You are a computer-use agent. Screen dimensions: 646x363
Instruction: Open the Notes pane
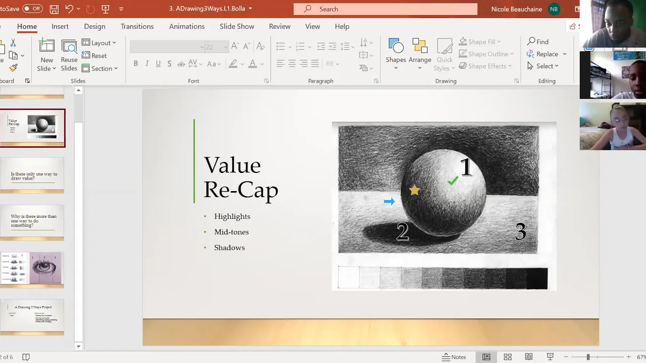coord(454,357)
